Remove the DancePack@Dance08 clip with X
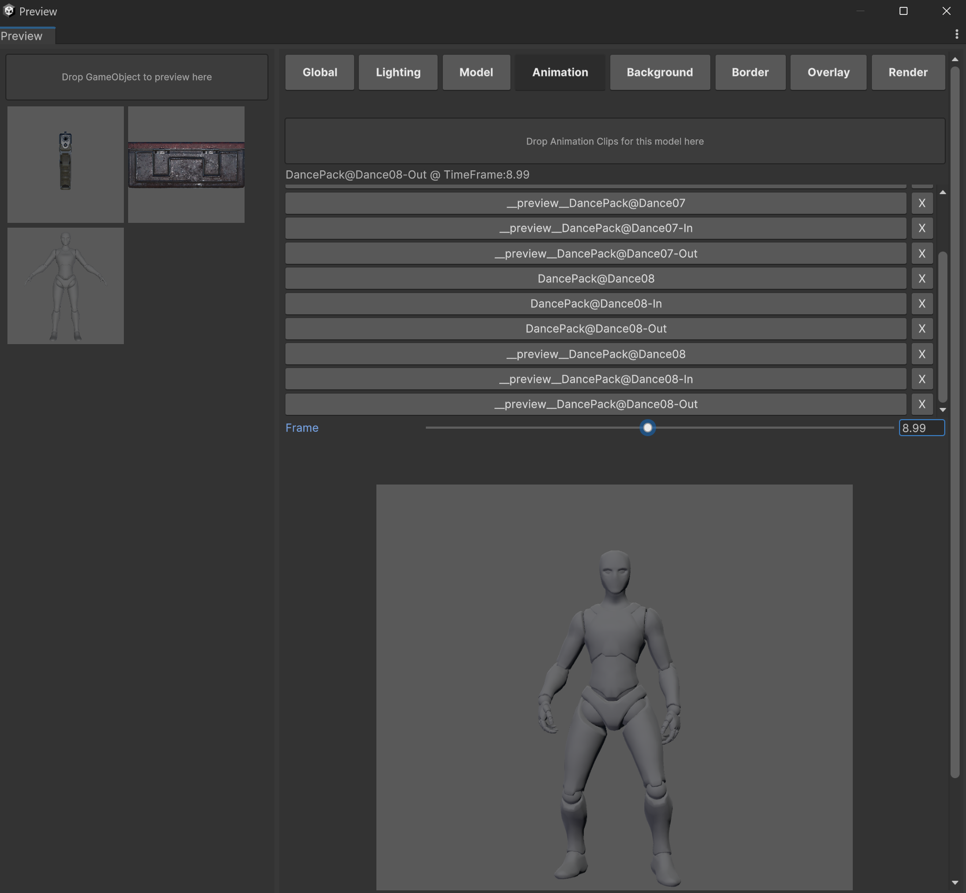The width and height of the screenshot is (966, 893). tap(922, 279)
